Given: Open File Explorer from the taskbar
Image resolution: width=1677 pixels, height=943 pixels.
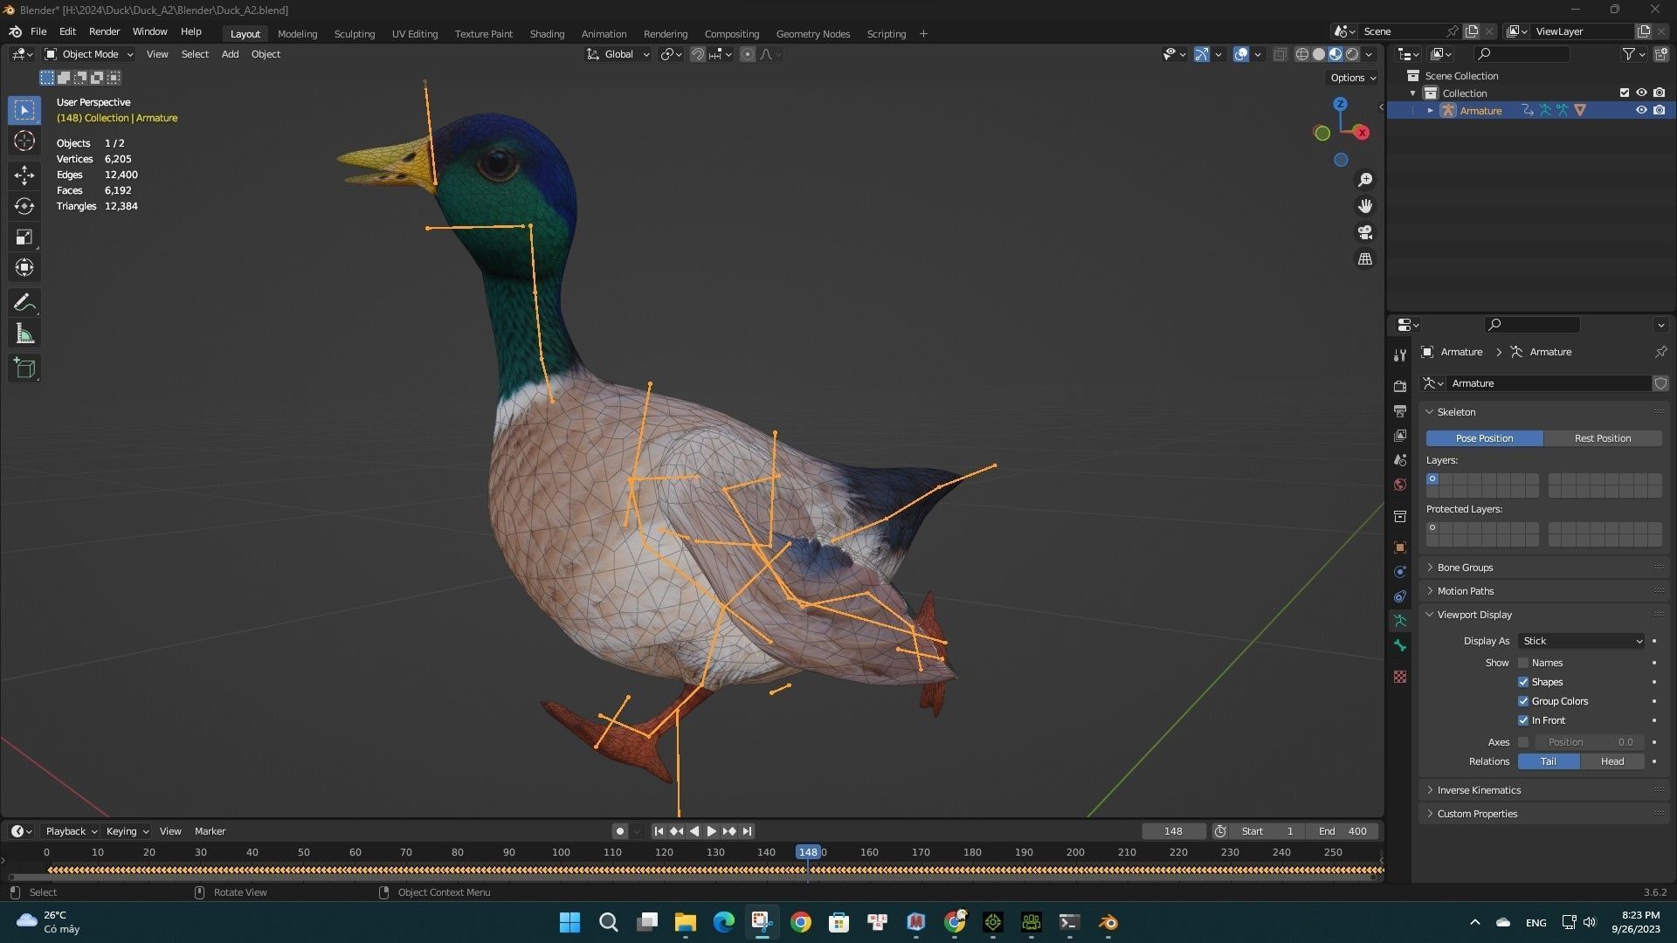Looking at the screenshot, I should click(685, 922).
